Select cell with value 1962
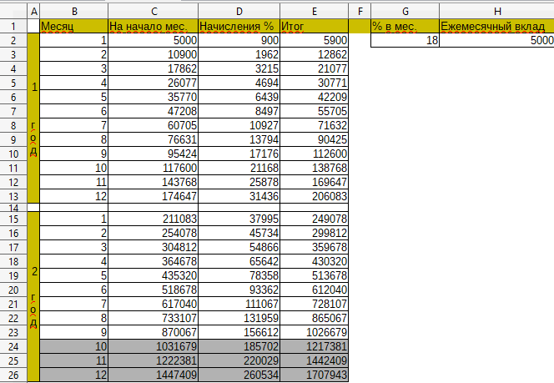This screenshot has height=383, width=554. tap(239, 54)
